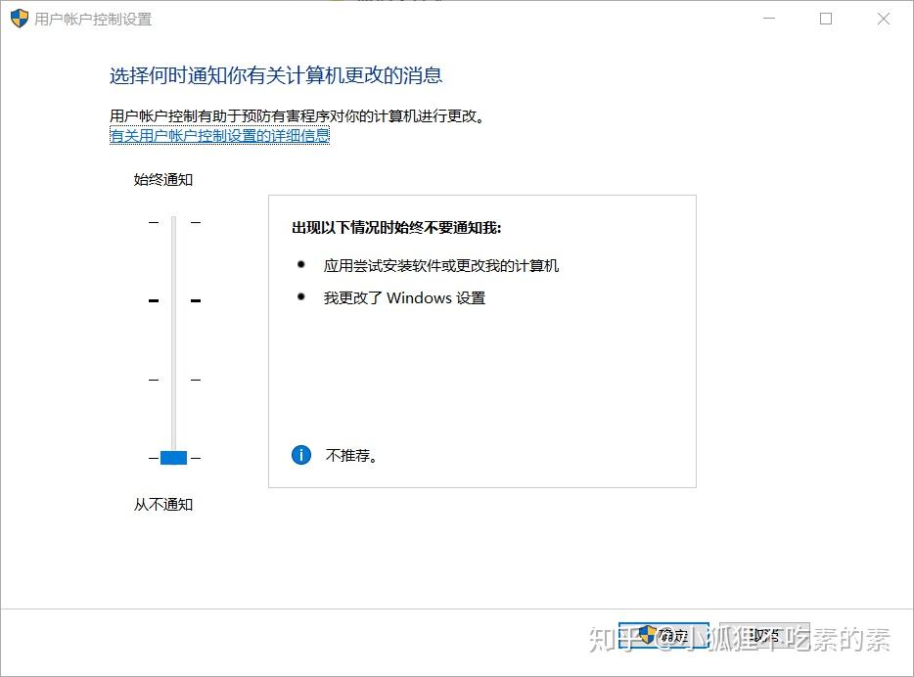Minimize the 用户帐户控制设置 window
The width and height of the screenshot is (914, 677).
[769, 19]
